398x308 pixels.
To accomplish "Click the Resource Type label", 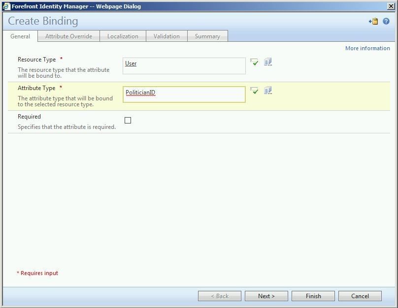I will (37, 60).
